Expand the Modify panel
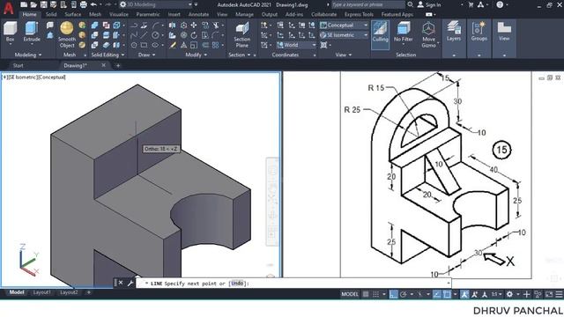This screenshot has height=317, width=564. 196,55
